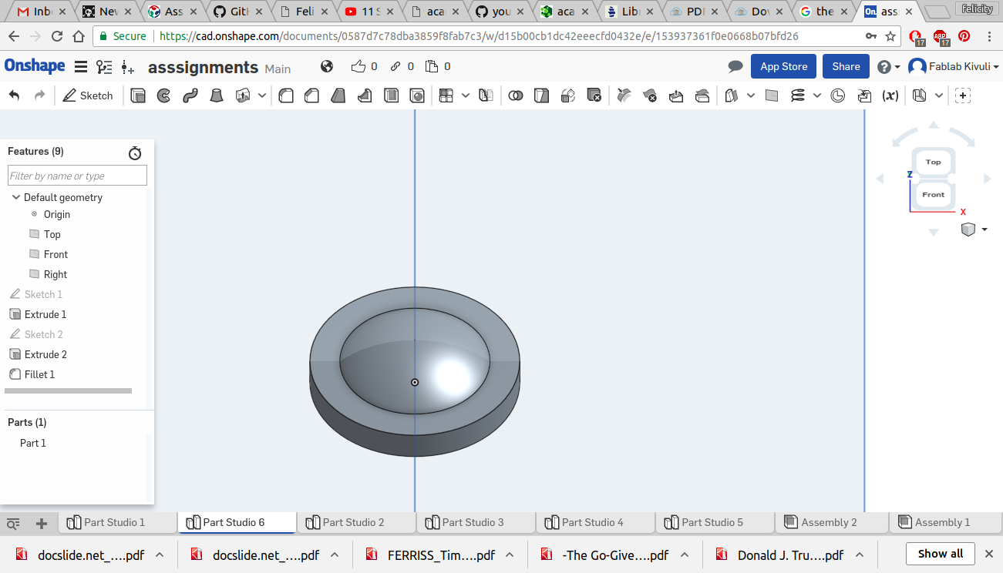Select the Fillet tool in toolbar
This screenshot has width=1003, height=573.
(x=286, y=95)
